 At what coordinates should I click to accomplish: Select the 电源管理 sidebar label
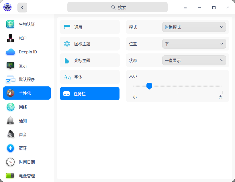point(27,176)
